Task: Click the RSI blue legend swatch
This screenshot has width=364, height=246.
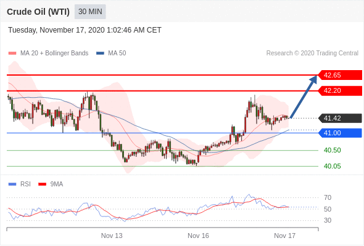Action: (12, 184)
